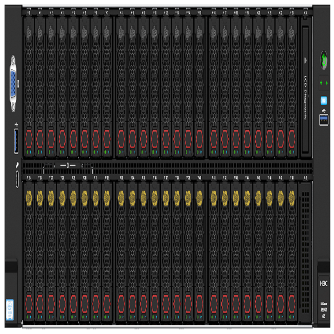This screenshot has height=334, width=334.
Task: Click the eject triangle on LCD panel
Action: [x=306, y=60]
